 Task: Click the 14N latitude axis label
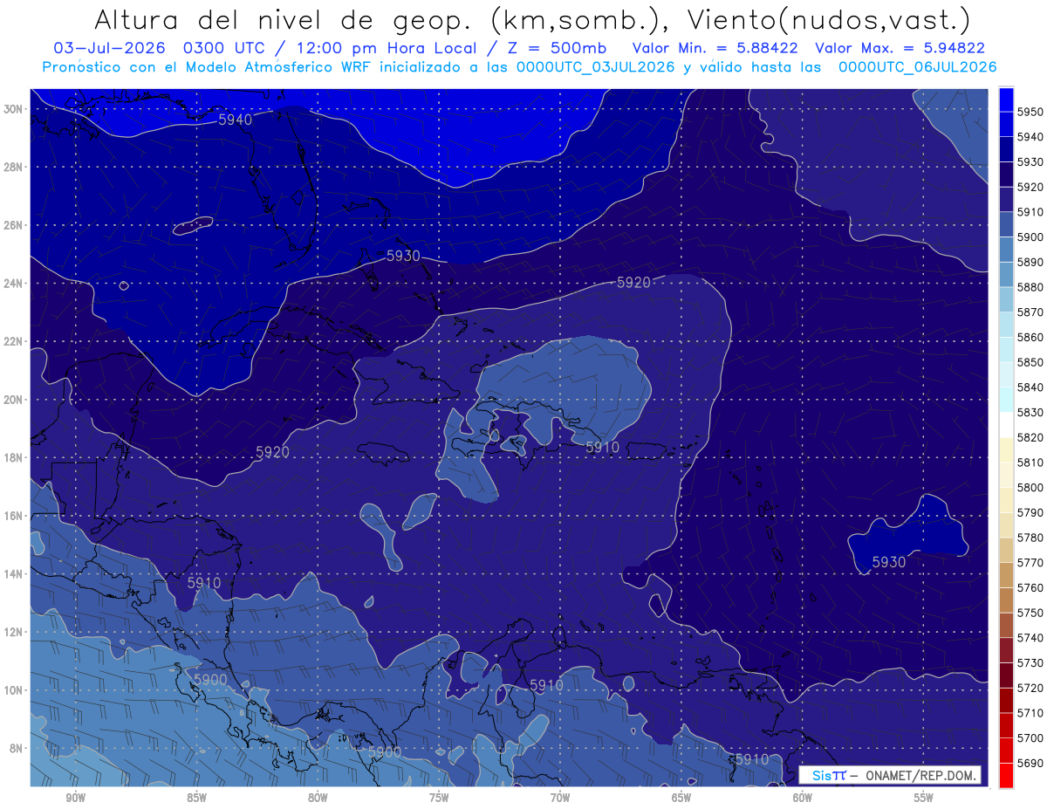(13, 573)
